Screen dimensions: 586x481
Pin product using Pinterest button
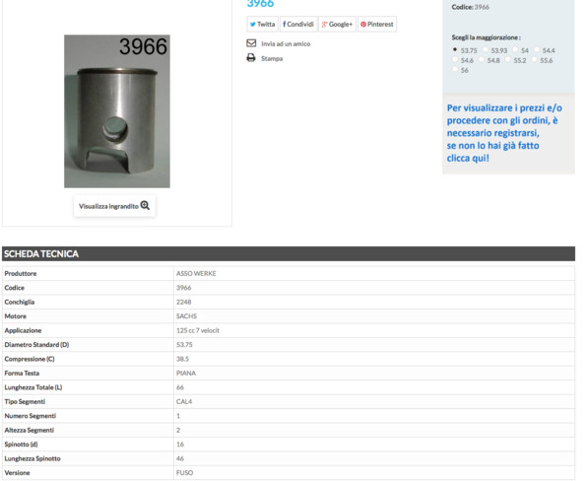pos(377,25)
